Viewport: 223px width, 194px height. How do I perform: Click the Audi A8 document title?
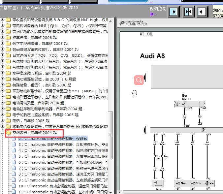(152, 56)
